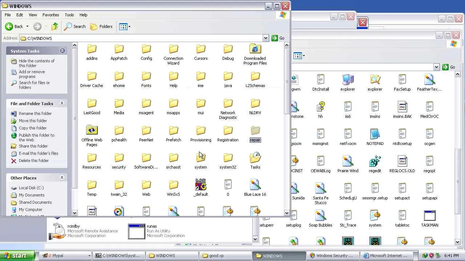Switch to 'good xp' taskbar button
465x261 pixels.
click(x=226, y=256)
